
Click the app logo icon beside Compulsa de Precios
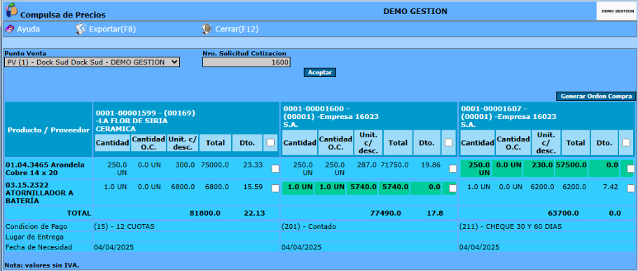click(x=11, y=10)
